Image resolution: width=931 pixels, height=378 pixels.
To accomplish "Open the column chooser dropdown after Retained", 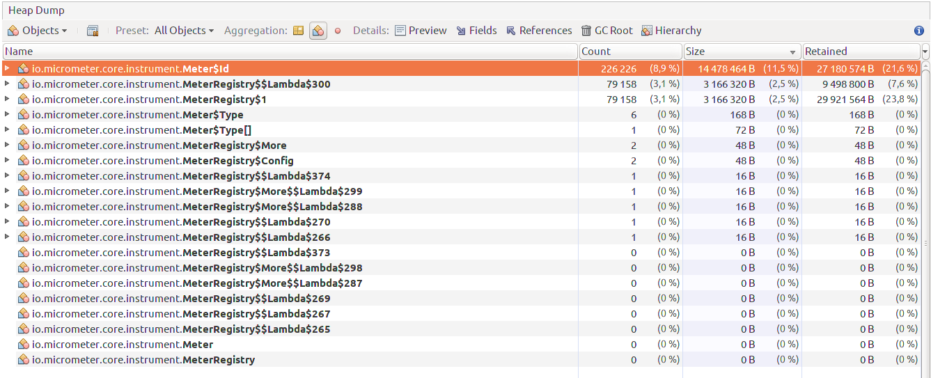I will tap(925, 52).
